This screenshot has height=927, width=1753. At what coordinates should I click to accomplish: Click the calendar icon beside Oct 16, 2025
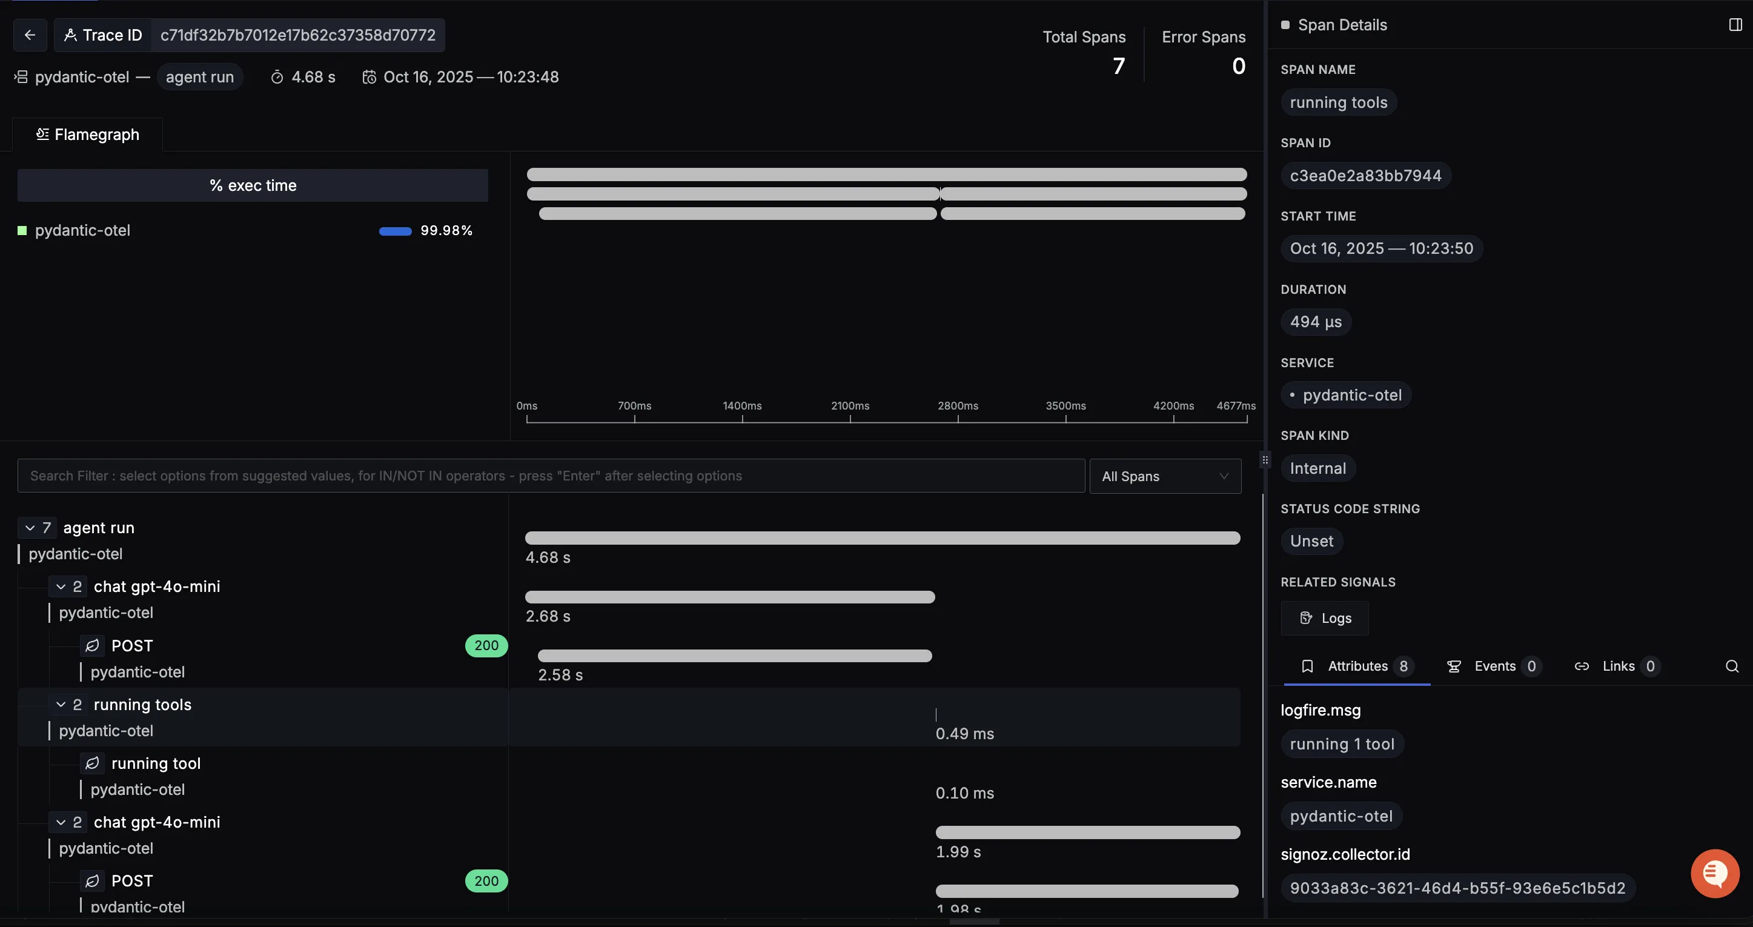[x=369, y=77]
